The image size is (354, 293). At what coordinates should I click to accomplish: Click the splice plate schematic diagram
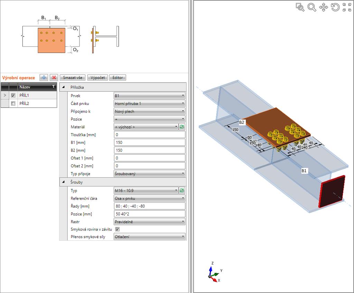tap(52, 40)
